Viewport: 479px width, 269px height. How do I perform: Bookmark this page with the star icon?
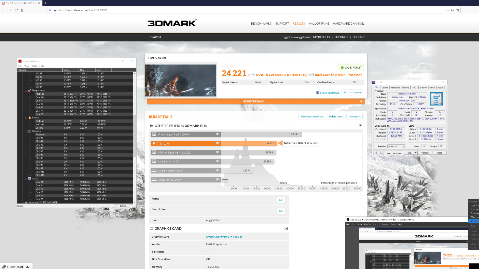[458, 10]
